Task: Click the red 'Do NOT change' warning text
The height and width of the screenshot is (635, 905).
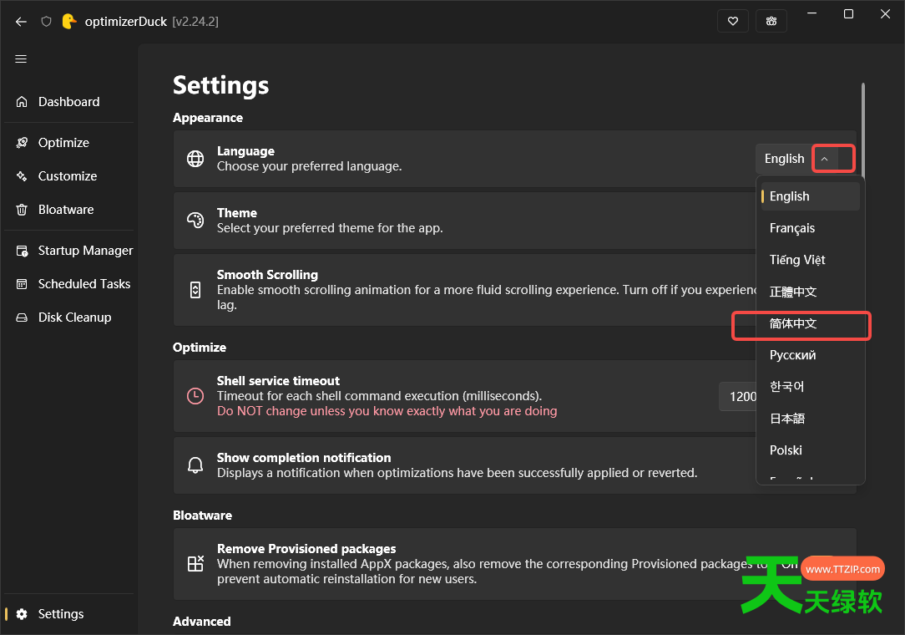Action: point(387,411)
